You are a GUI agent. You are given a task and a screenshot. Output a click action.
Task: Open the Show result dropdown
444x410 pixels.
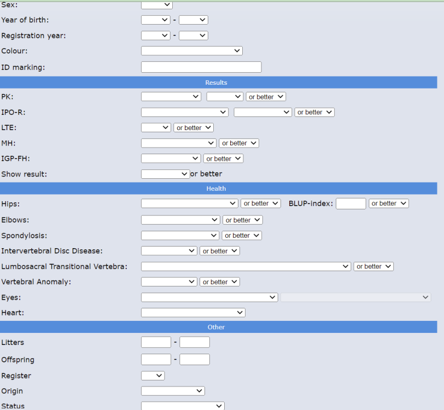coord(165,174)
